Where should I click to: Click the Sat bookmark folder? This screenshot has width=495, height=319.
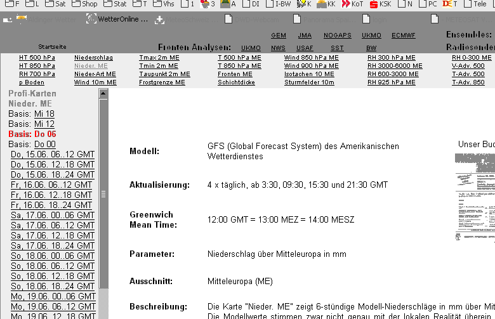(x=56, y=4)
